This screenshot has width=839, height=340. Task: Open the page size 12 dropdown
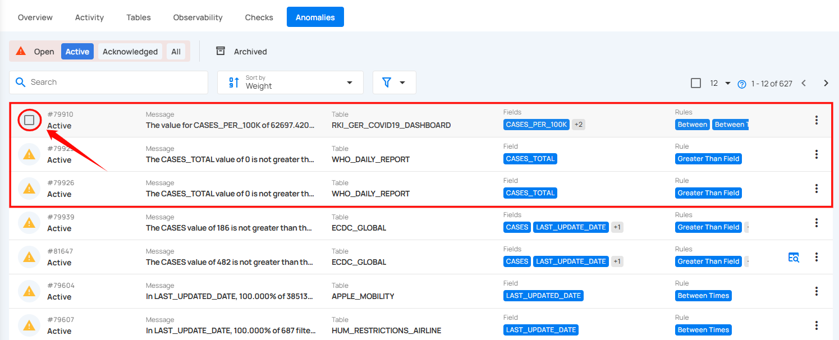pyautogui.click(x=720, y=83)
